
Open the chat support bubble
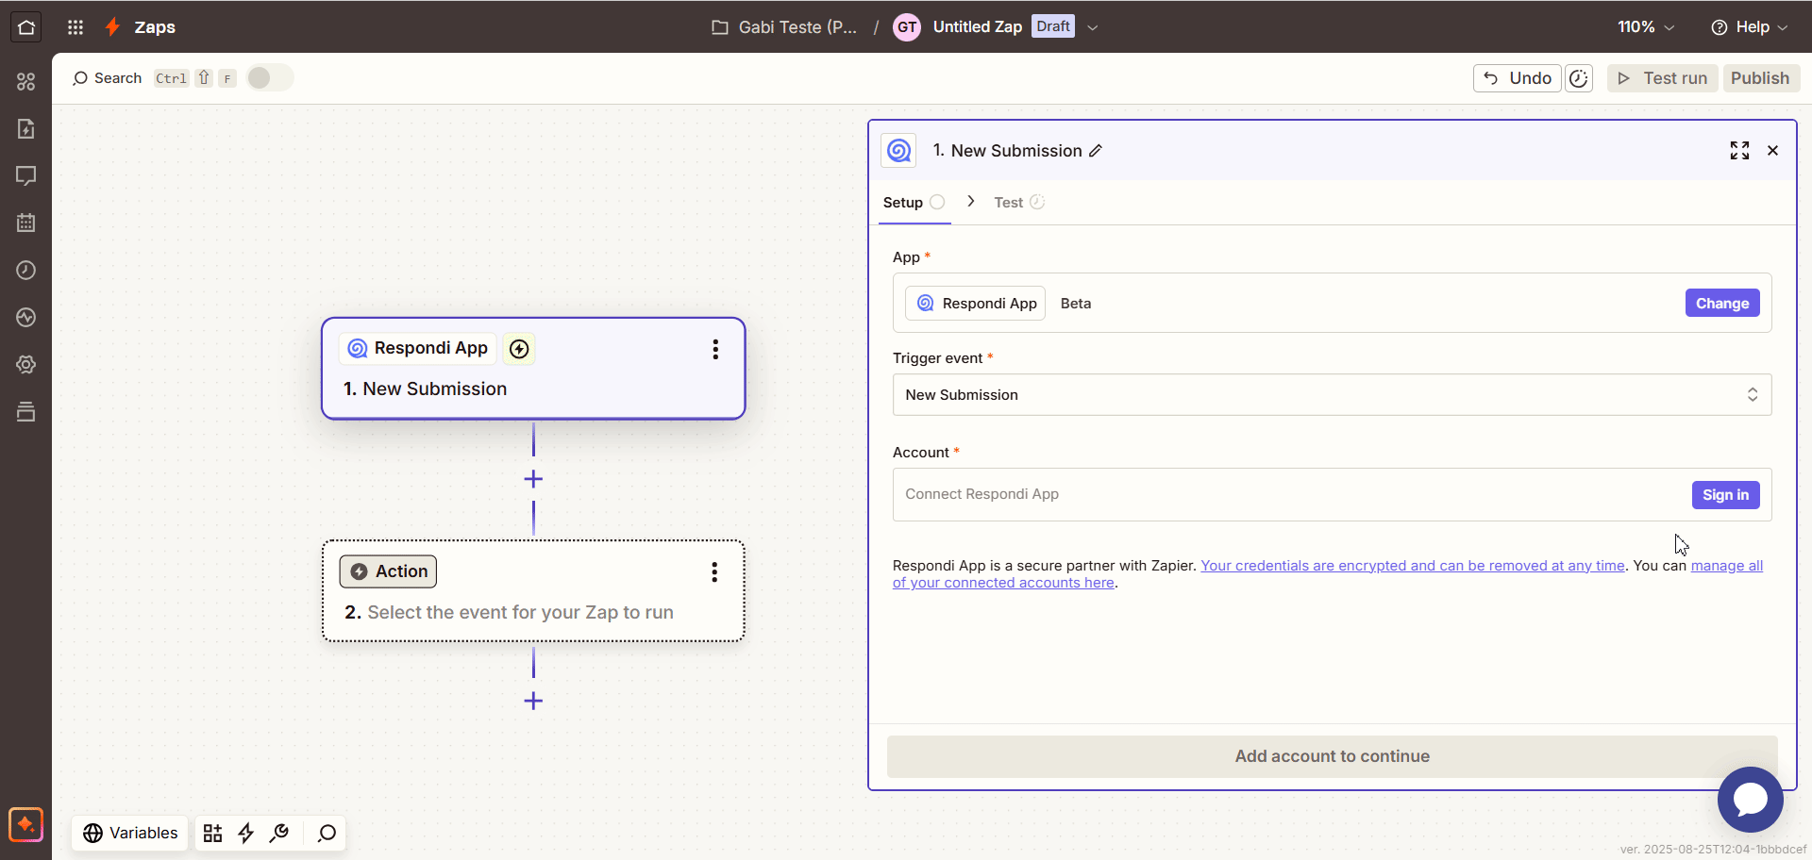click(1750, 800)
